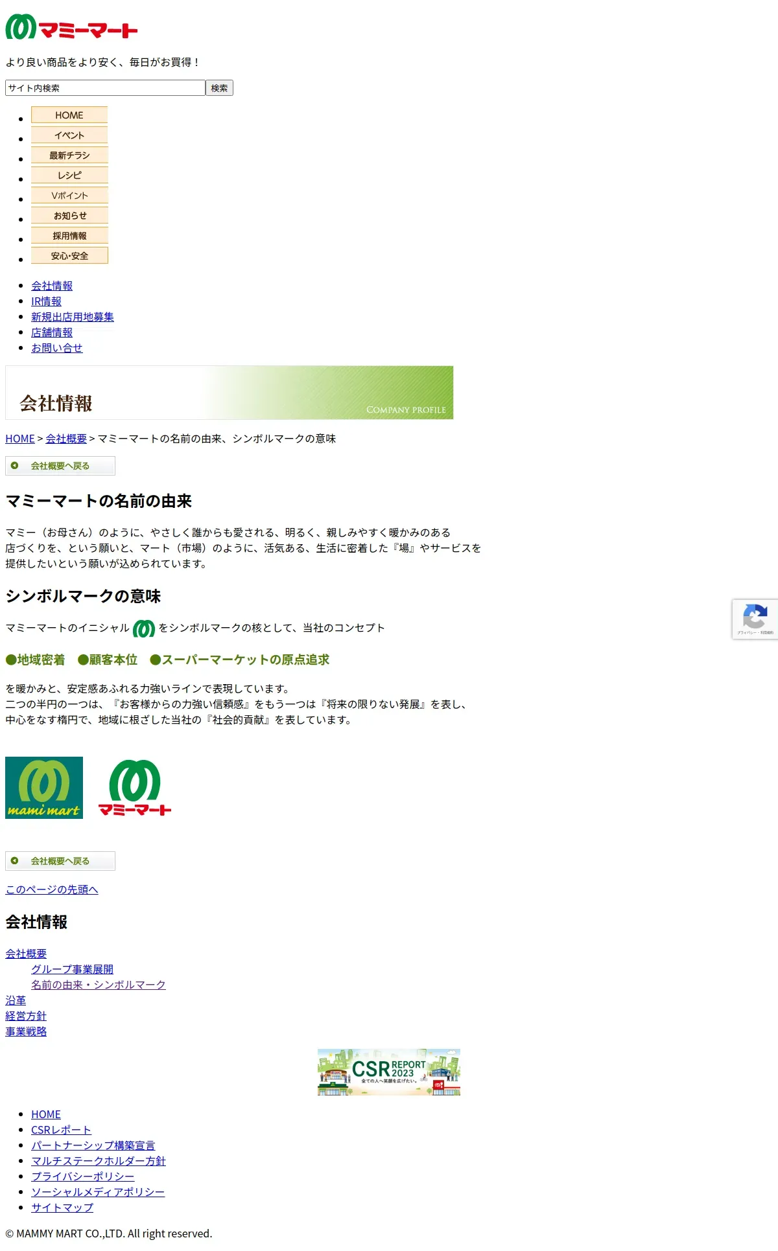
Task: Click the green text ●地域密着
Action: [x=35, y=660]
